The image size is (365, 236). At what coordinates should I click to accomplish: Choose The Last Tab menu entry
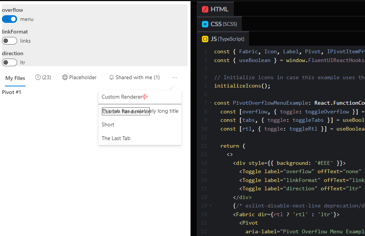[115, 138]
